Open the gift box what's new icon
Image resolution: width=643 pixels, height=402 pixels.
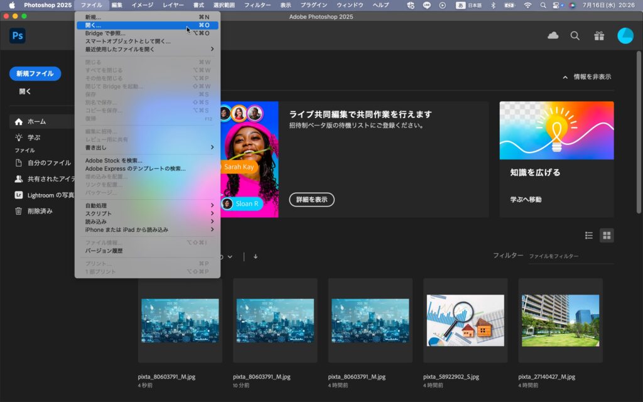[x=599, y=36]
